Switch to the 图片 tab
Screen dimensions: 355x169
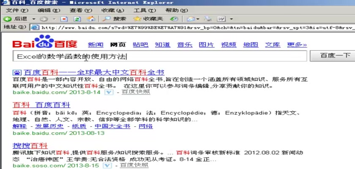207,45
